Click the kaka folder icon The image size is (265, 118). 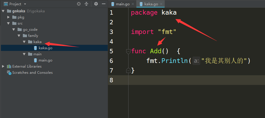coord(30,42)
